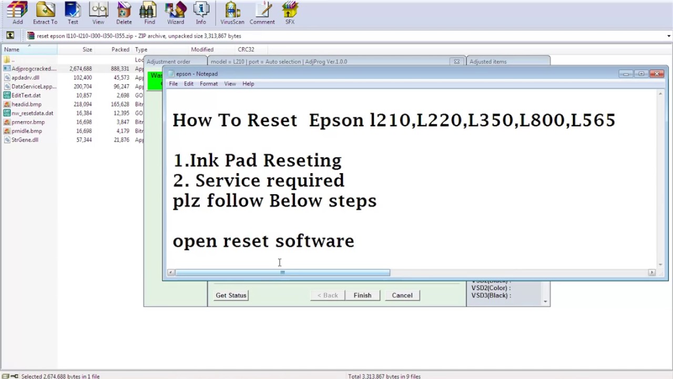Click the Info toolbar icon
Viewport: 673px width, 379px height.
pyautogui.click(x=201, y=13)
